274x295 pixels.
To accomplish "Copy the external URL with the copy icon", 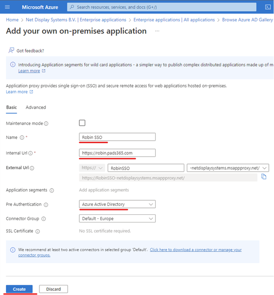I will pos(264,177).
